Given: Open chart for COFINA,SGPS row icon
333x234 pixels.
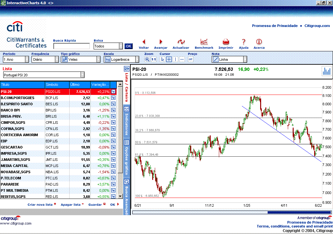Looking at the screenshot, I should click(113, 129).
